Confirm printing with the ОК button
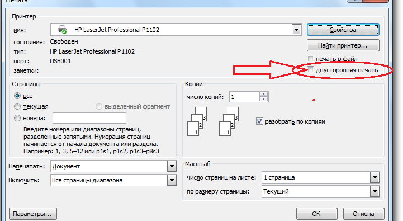The width and height of the screenshot is (403, 221). [316, 214]
